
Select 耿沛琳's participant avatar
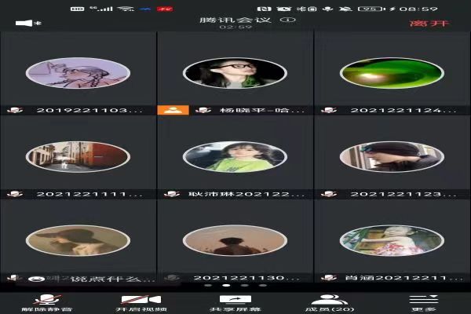point(235,156)
